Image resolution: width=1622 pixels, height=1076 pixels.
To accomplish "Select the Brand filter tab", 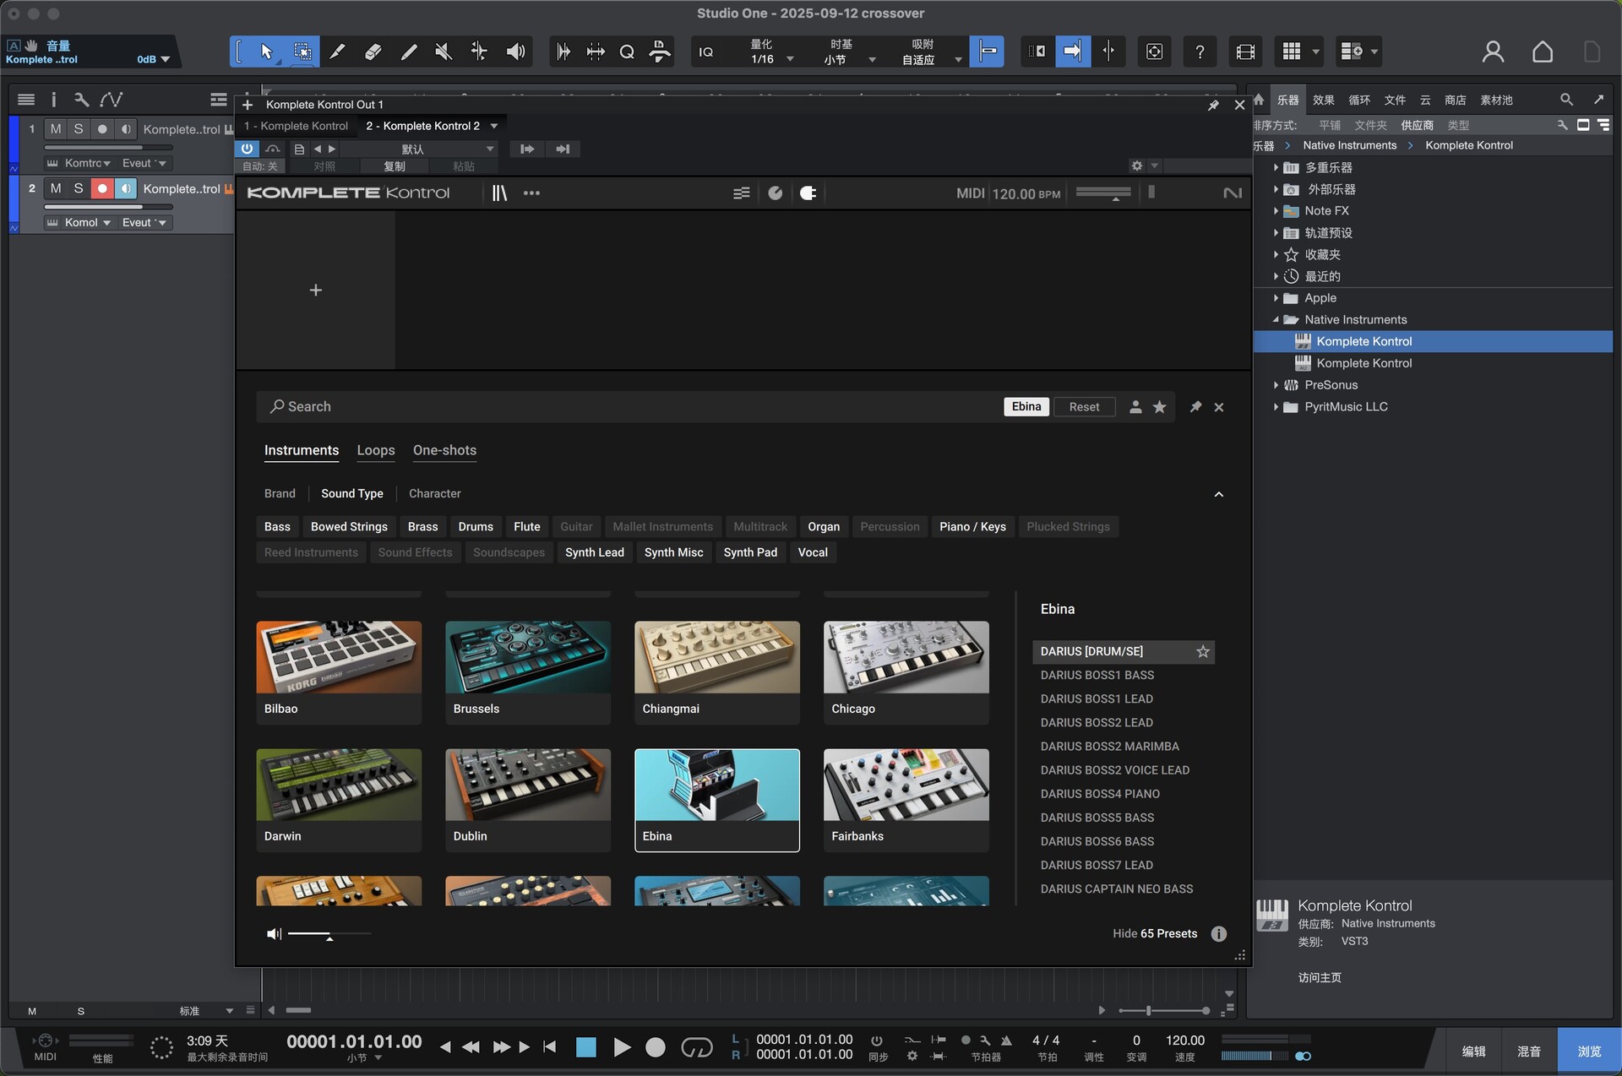I will coord(280,493).
